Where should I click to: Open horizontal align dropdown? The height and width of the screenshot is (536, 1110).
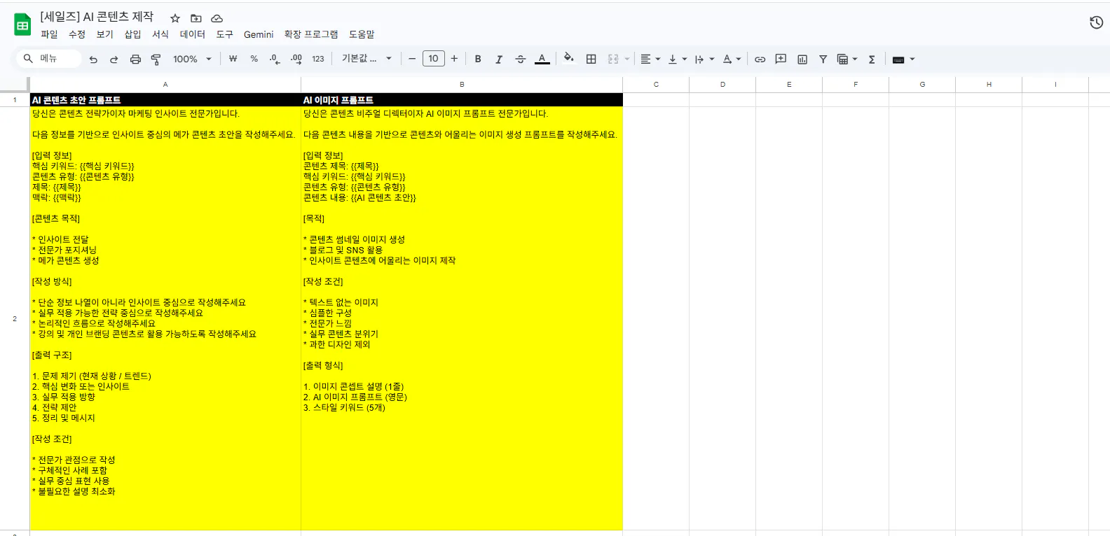tap(650, 59)
